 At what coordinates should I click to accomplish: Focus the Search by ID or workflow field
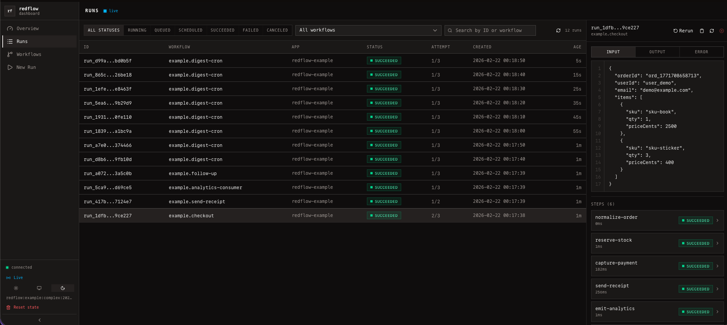[x=490, y=30]
